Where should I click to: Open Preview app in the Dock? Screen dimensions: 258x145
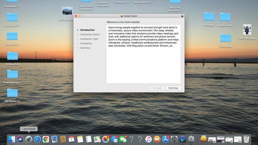pyautogui.click(x=54, y=139)
